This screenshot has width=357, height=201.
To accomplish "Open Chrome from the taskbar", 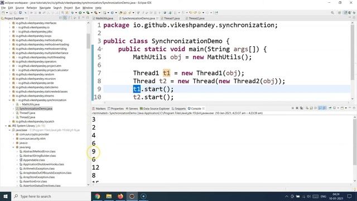I will 98,196.
